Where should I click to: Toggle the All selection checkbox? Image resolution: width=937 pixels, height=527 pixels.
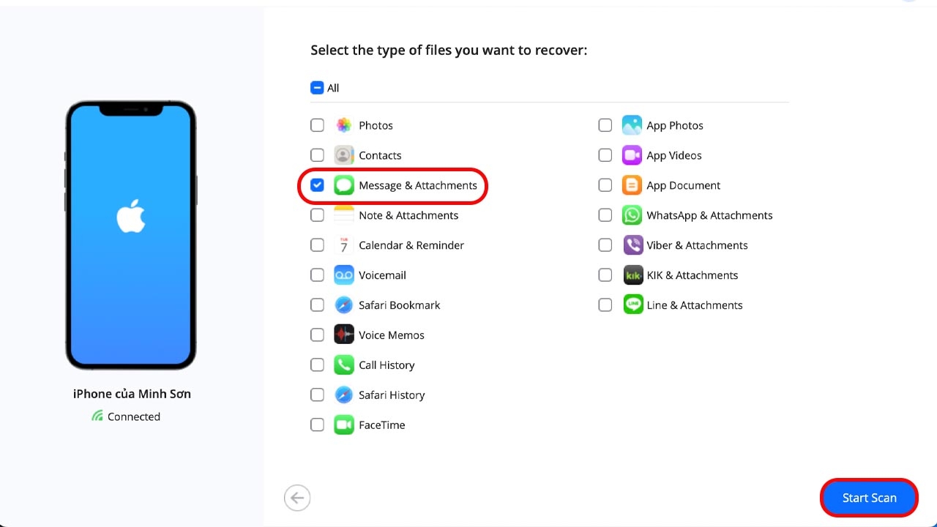(316, 87)
